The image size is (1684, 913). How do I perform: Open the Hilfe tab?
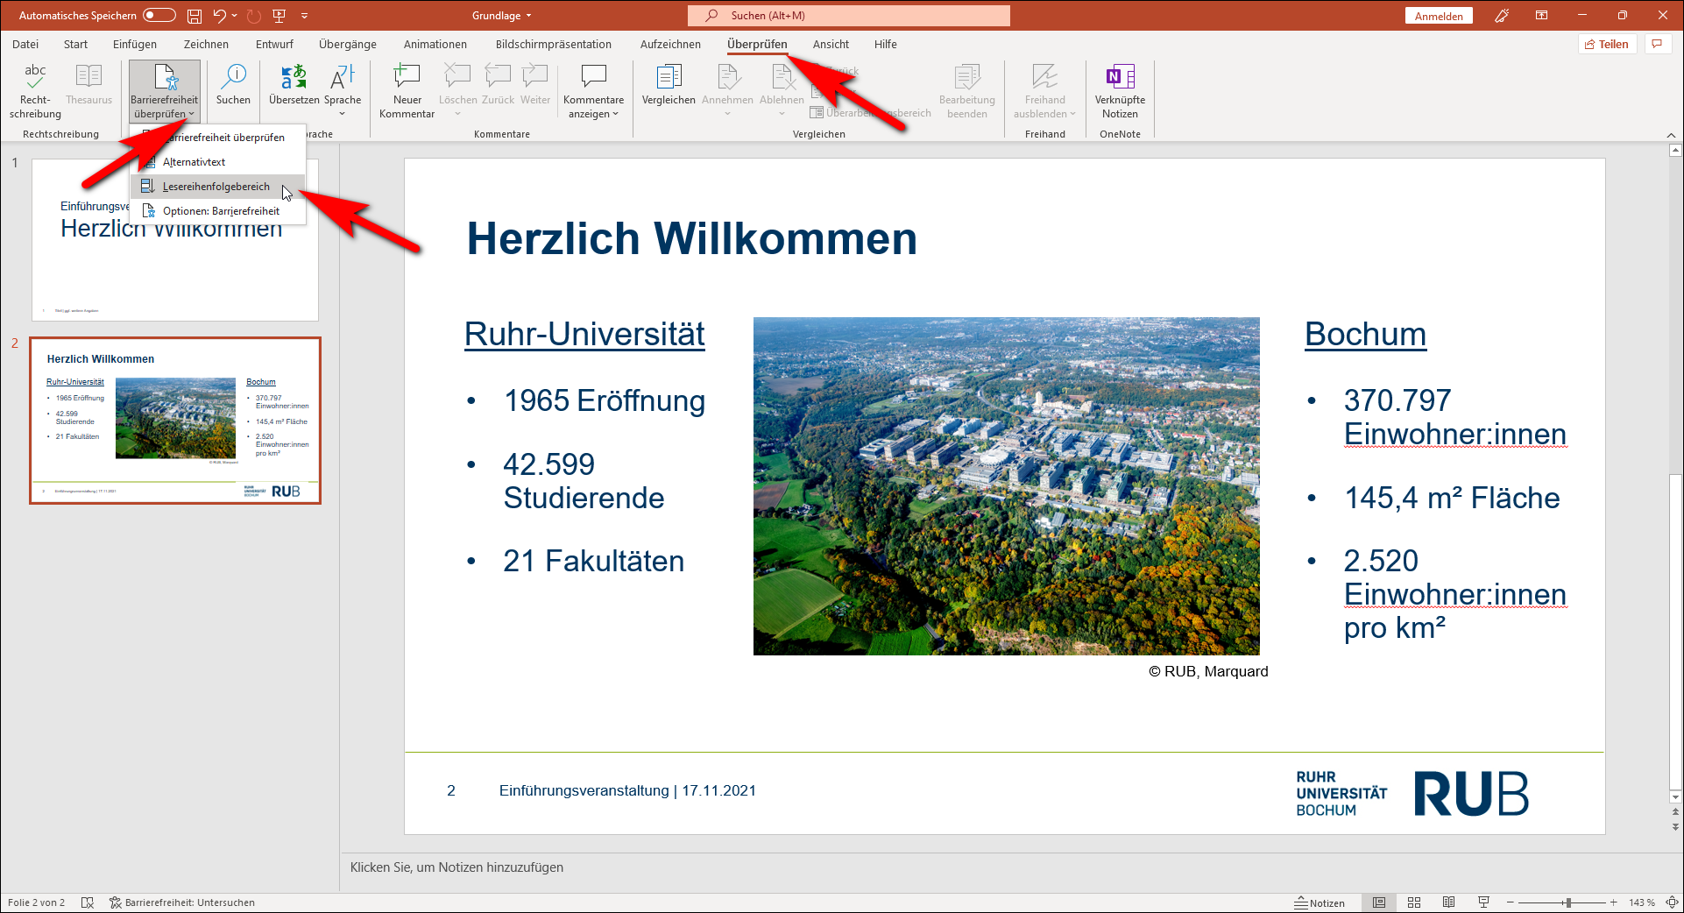click(x=885, y=44)
